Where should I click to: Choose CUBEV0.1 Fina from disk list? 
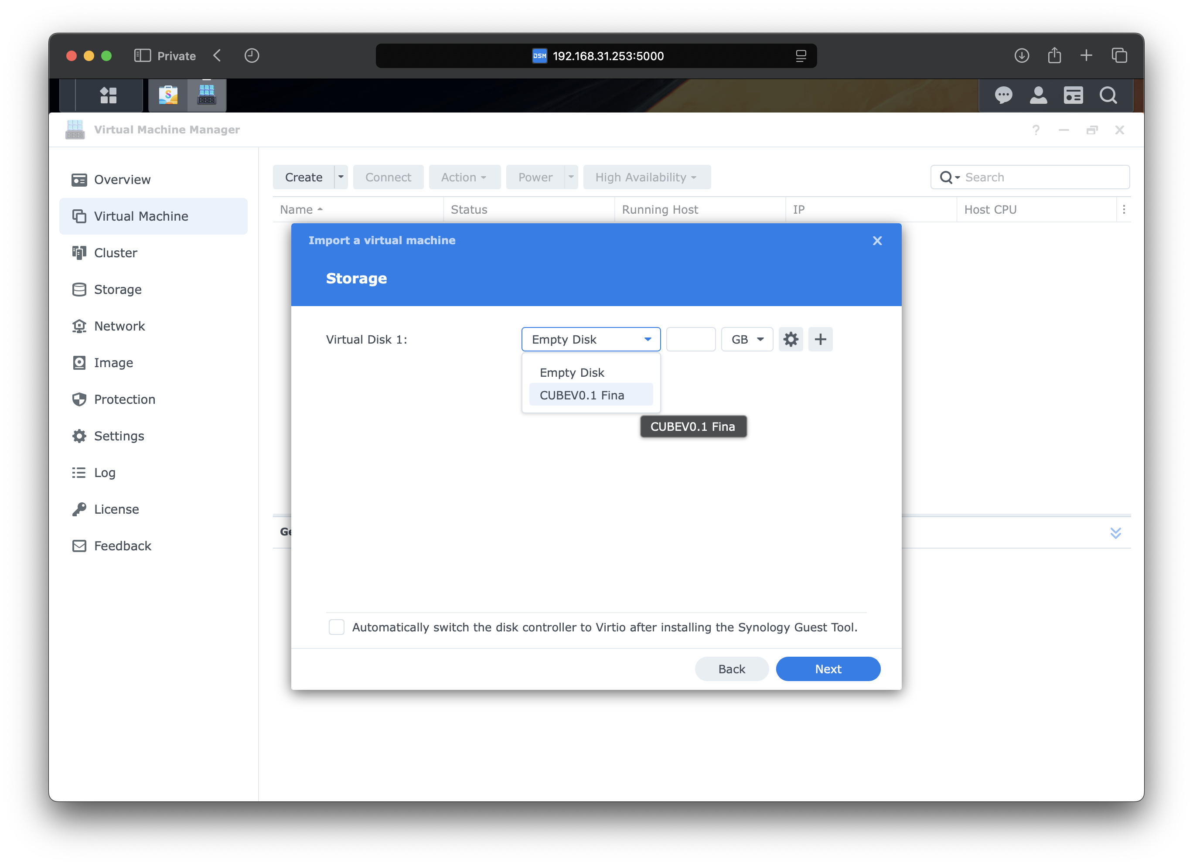582,395
